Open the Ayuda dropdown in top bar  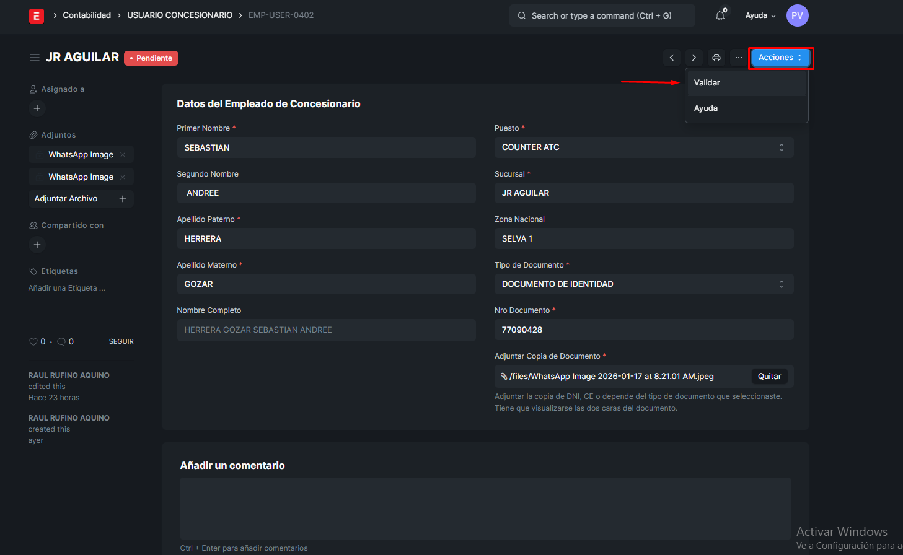click(x=760, y=15)
